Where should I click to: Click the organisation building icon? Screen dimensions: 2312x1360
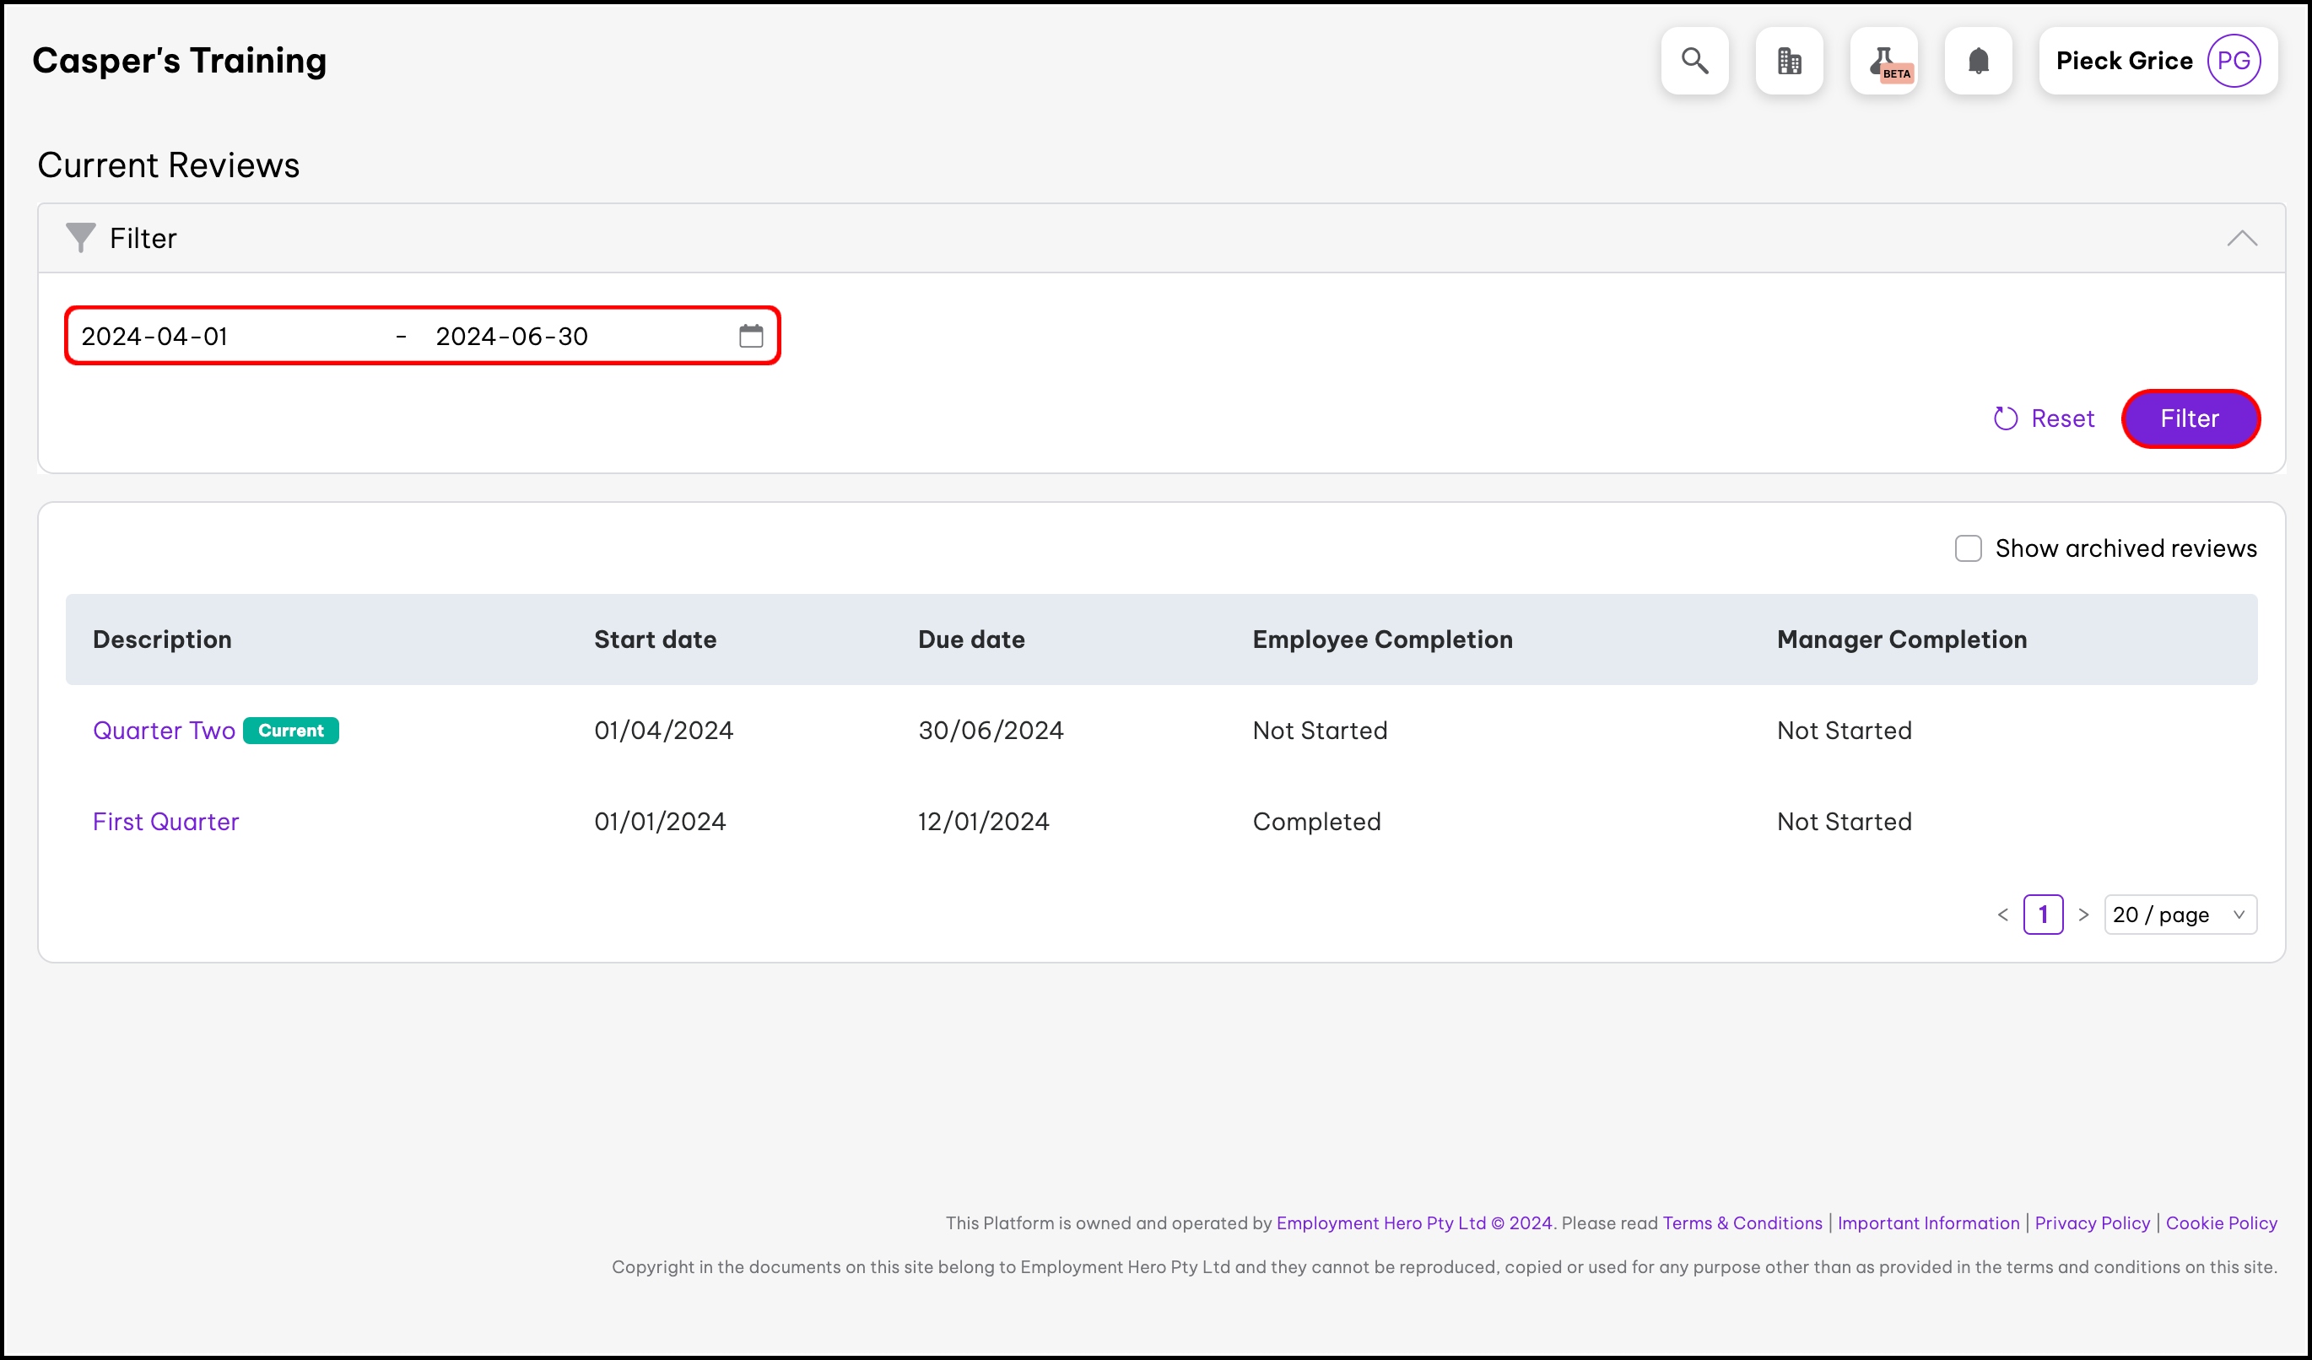click(1788, 61)
